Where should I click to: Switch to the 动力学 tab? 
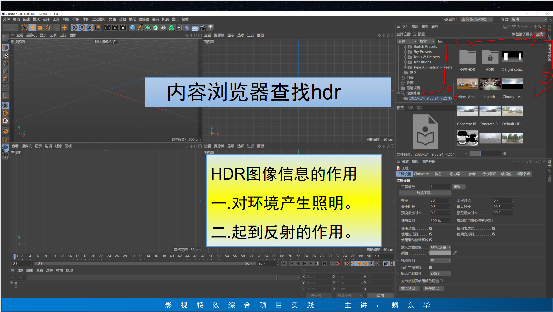point(455,174)
